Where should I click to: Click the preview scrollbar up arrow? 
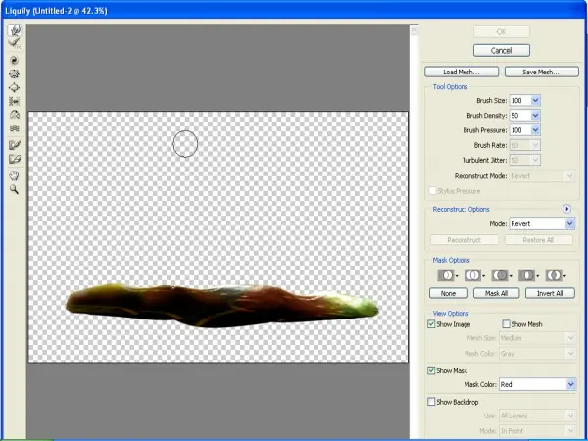coord(414,30)
